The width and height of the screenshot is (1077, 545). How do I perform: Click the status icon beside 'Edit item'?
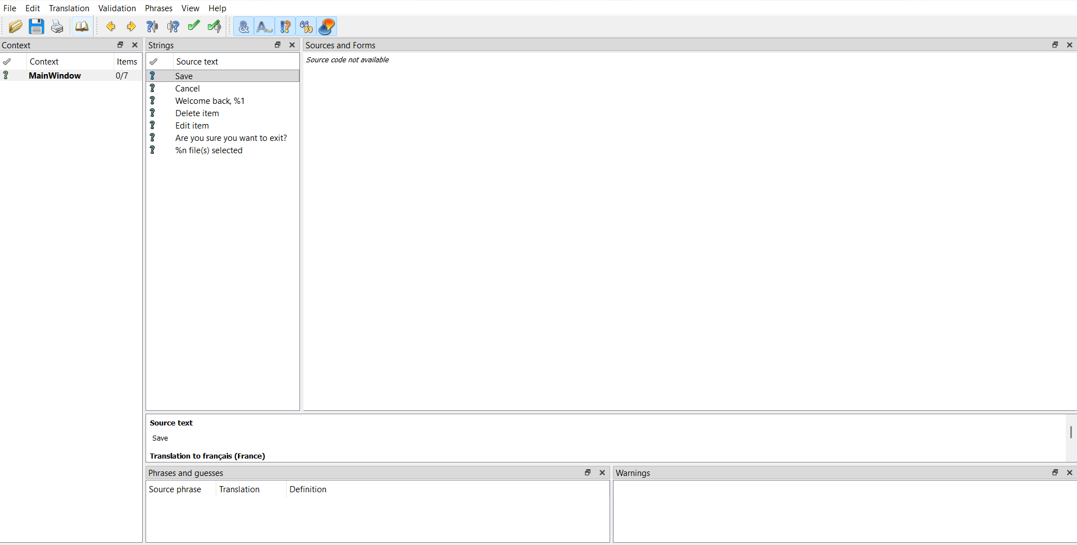152,125
